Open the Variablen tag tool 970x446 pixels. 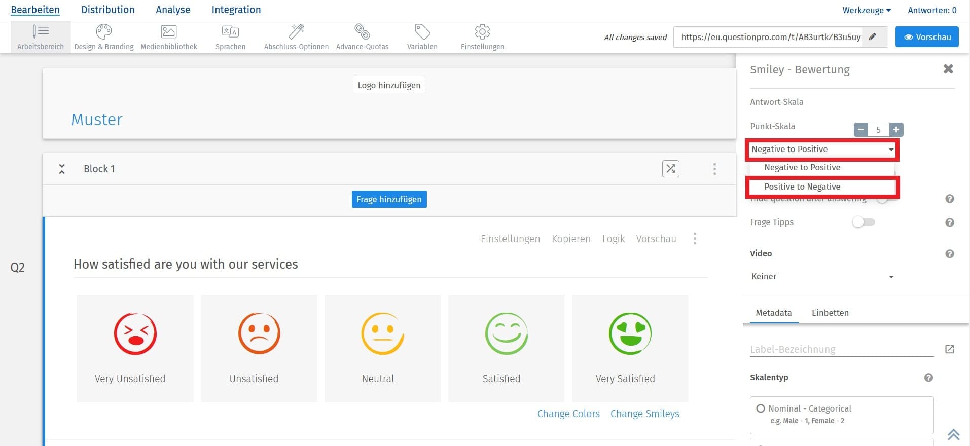(x=422, y=37)
